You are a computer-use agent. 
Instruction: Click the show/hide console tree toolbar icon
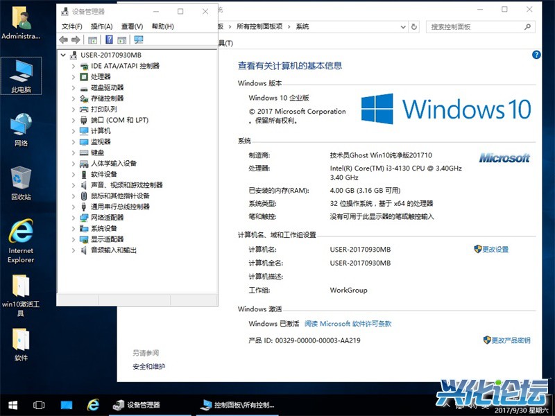pyautogui.click(x=93, y=40)
